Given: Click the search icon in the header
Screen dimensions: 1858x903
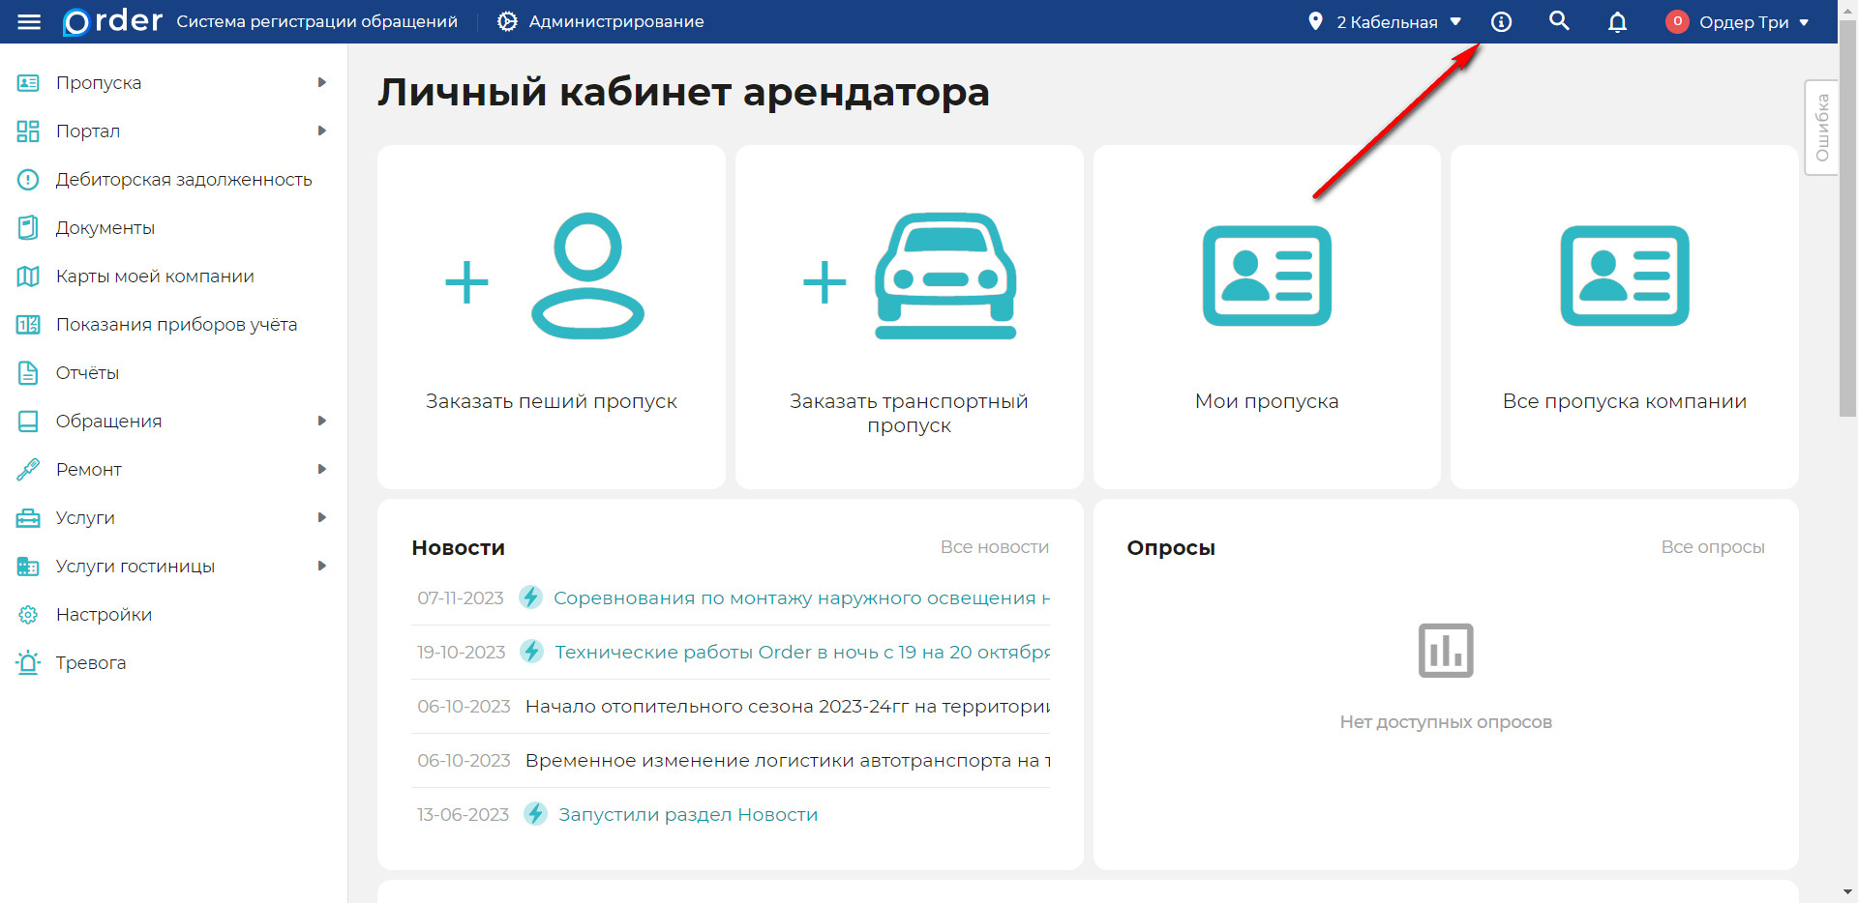Looking at the screenshot, I should pyautogui.click(x=1559, y=20).
